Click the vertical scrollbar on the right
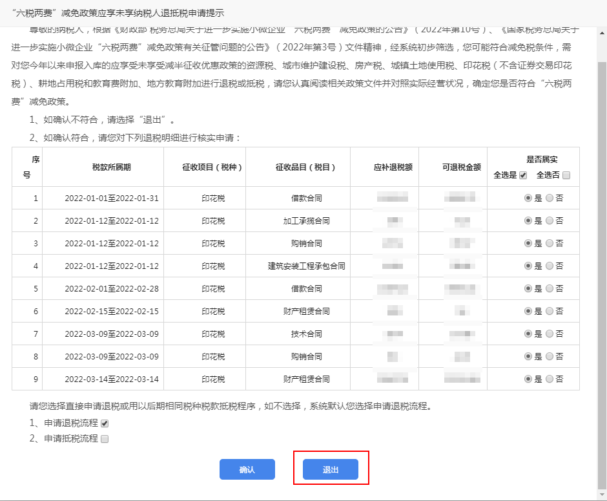 click(602, 259)
